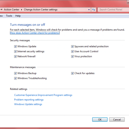The width and height of the screenshot is (129, 129).
Task: Click the Cancel button
Action: [117, 120]
